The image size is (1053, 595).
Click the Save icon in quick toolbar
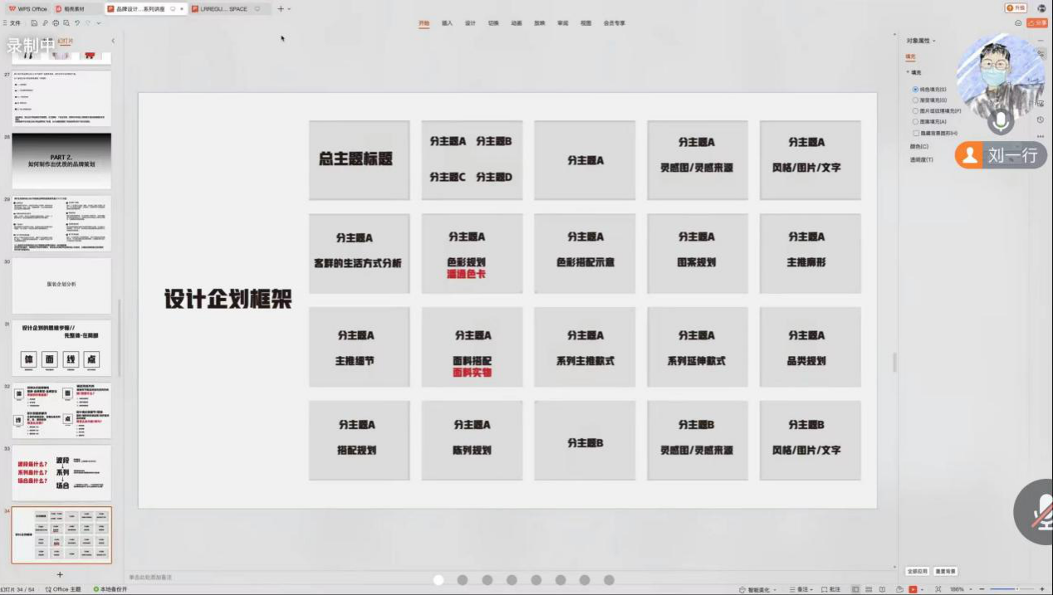tap(34, 23)
